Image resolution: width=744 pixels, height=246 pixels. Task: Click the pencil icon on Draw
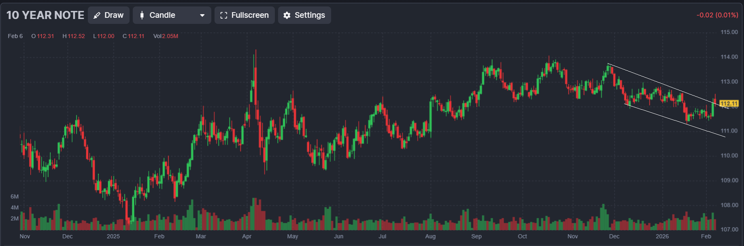(x=97, y=15)
